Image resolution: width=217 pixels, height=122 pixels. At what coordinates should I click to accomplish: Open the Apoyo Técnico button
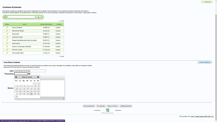112,106
